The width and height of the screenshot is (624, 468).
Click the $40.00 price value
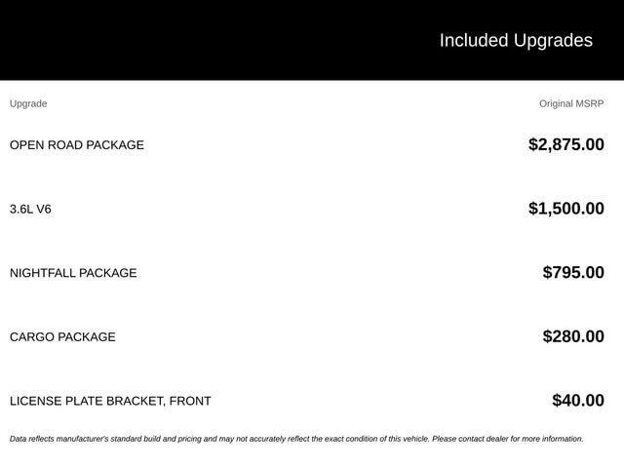578,401
